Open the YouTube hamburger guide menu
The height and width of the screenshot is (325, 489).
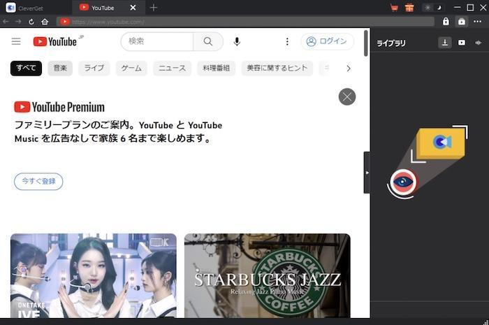point(16,41)
